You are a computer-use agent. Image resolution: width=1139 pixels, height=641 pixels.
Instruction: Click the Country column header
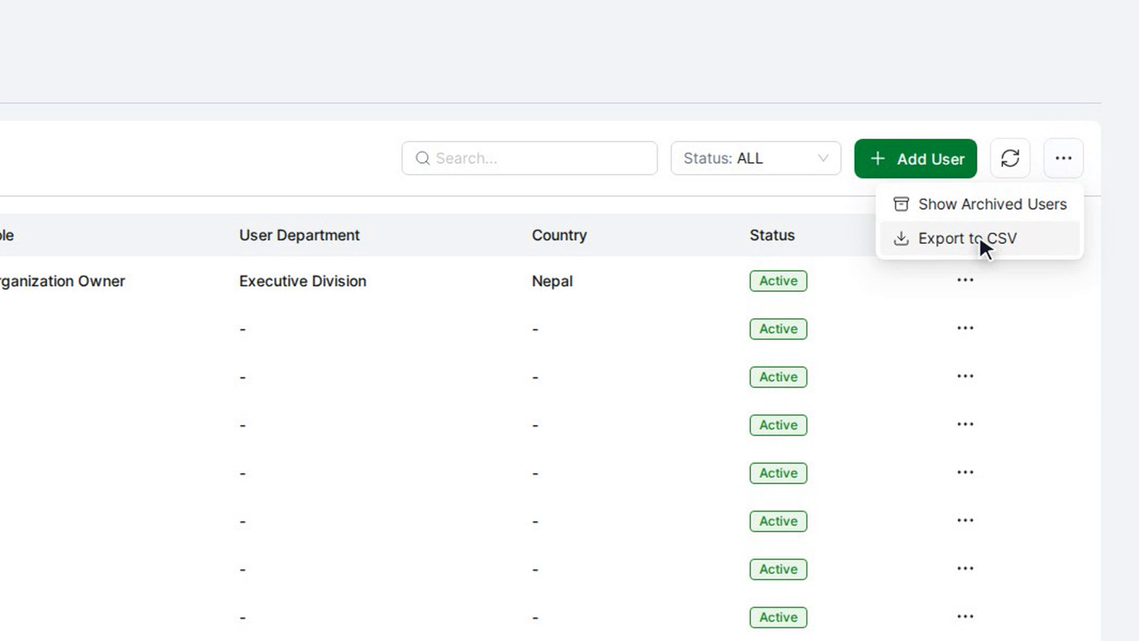click(559, 235)
